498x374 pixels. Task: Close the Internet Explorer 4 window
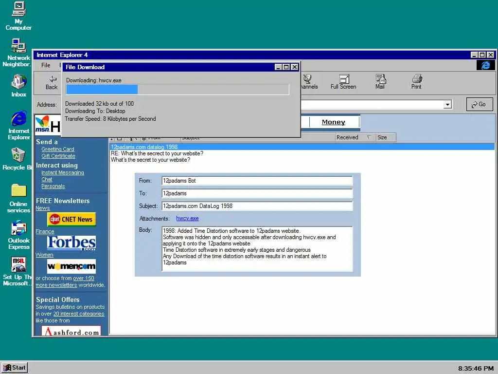pyautogui.click(x=491, y=55)
